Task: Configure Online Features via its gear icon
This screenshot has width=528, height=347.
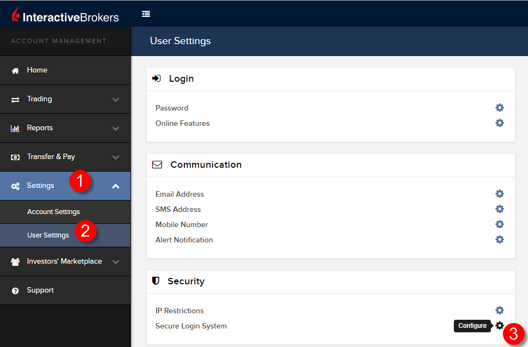Action: tap(500, 123)
